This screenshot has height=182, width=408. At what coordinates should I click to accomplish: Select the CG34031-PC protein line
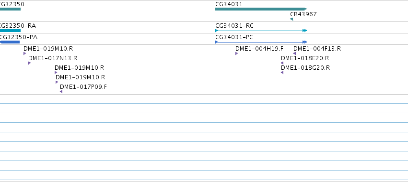click(261, 42)
